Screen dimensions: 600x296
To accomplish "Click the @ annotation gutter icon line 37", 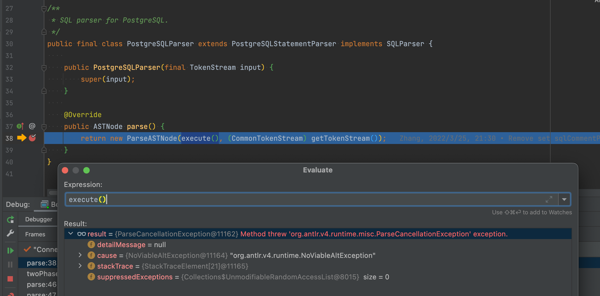I will [32, 126].
